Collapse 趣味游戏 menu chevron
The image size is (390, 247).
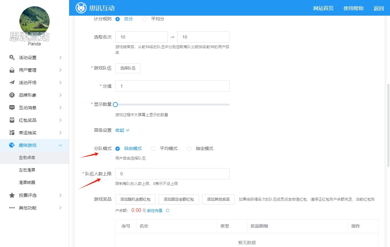[60, 145]
